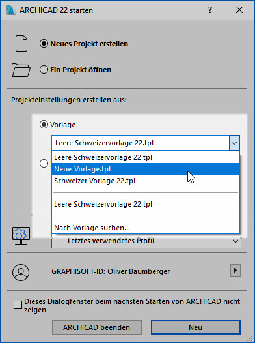
Task: Click the open folder icon
Action: tap(21, 70)
